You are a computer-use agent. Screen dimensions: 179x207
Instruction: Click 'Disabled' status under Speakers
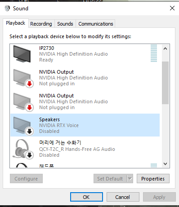(49, 131)
